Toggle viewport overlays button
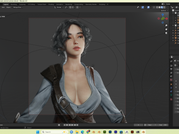Viewport: 179px width, 134px height. [148, 7]
